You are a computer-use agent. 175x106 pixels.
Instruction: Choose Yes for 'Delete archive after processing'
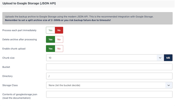50,39
